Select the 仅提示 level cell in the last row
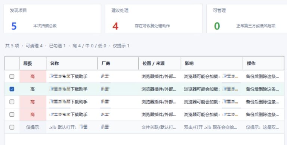Image resolution: width=287 pixels, height=145 pixels. pos(33,127)
